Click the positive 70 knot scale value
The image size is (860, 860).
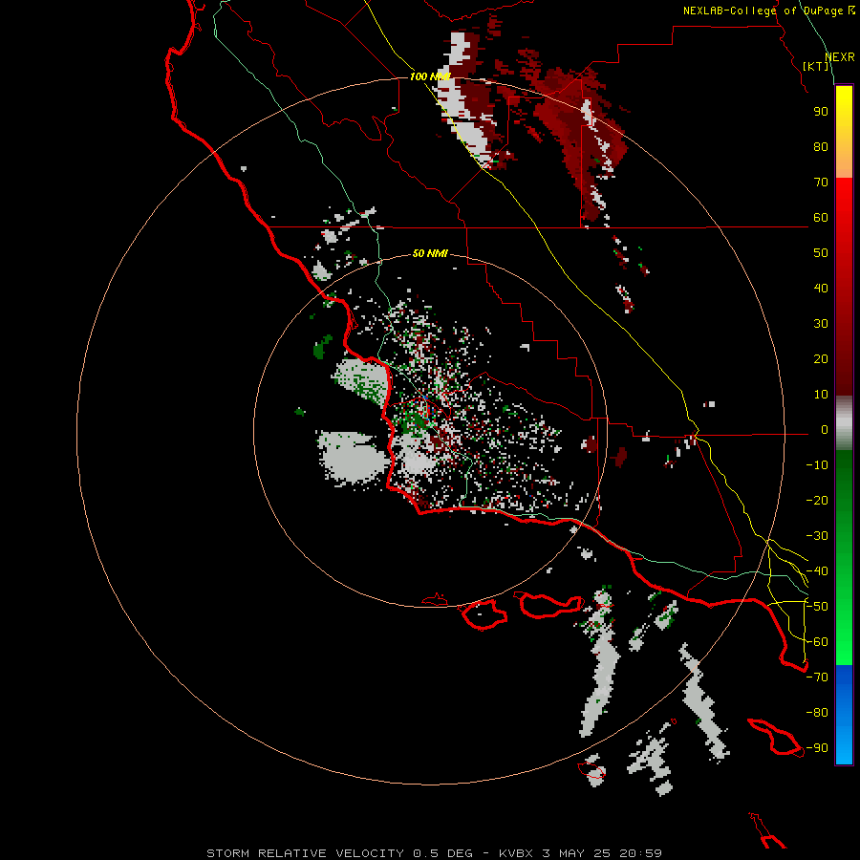[821, 183]
